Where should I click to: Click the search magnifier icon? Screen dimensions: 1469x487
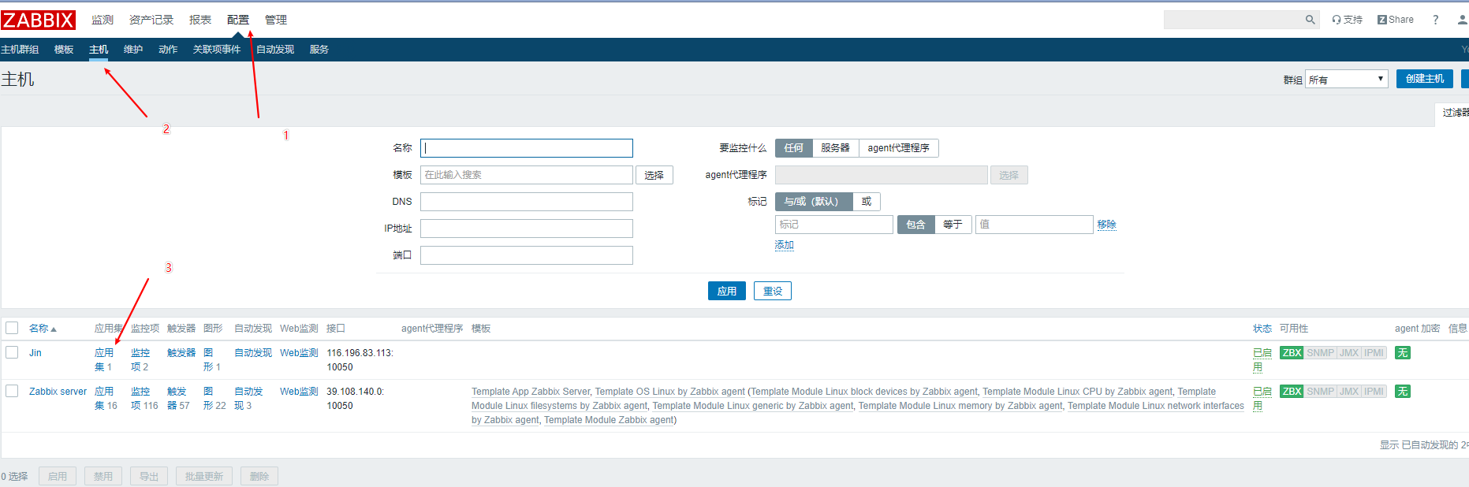point(1310,20)
